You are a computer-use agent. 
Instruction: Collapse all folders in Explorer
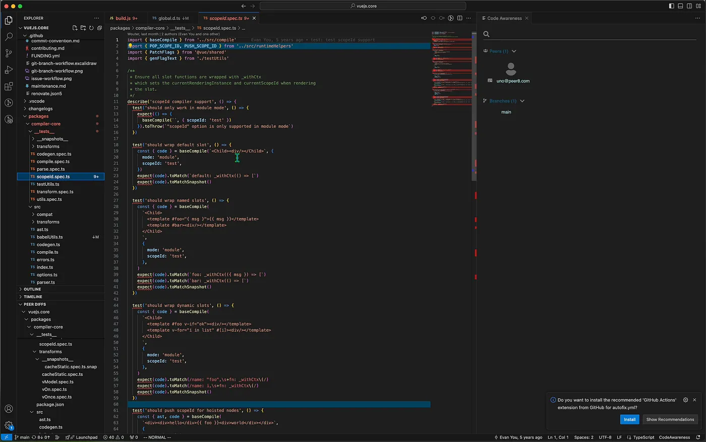(99, 28)
